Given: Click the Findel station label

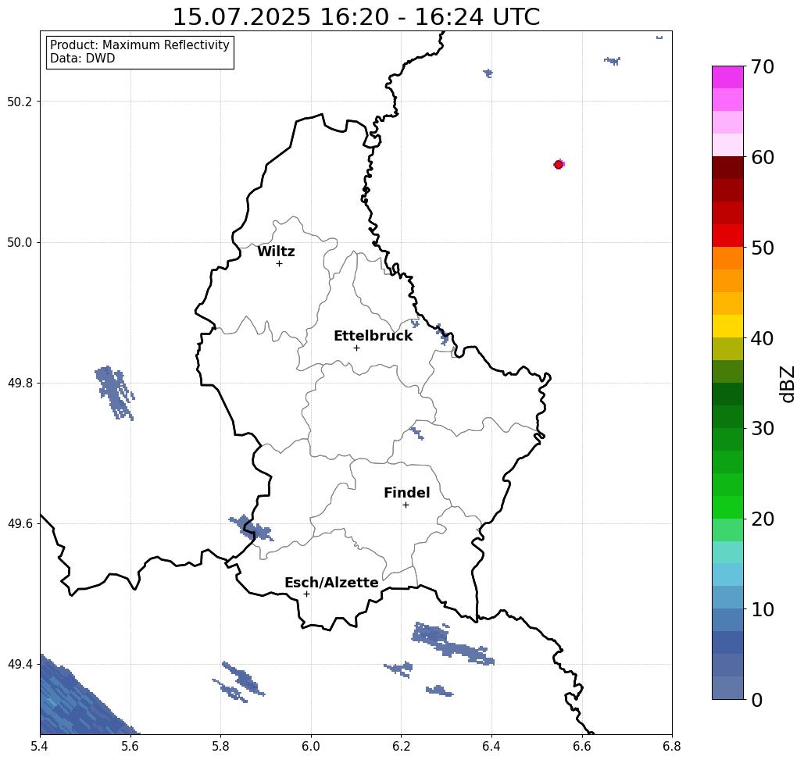Looking at the screenshot, I should pyautogui.click(x=406, y=493).
